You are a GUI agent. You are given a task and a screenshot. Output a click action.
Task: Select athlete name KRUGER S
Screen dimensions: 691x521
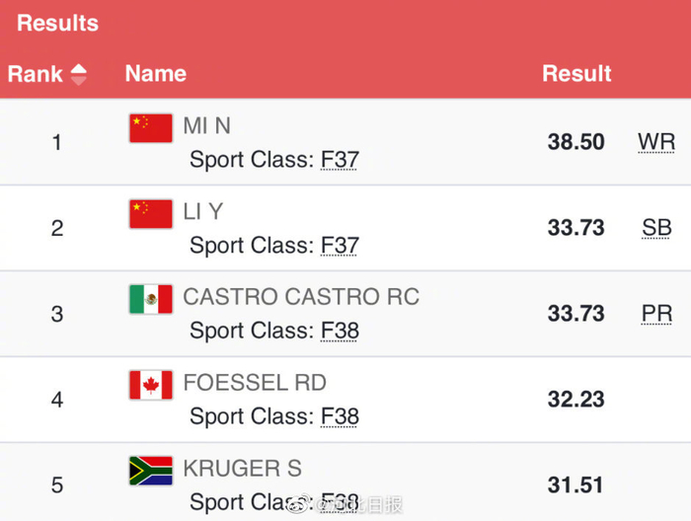pos(243,469)
